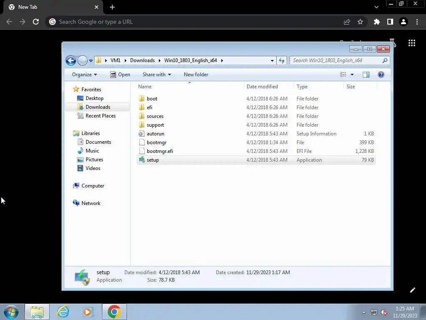Toggle Chrome side panel
The image size is (426, 320).
(x=390, y=22)
